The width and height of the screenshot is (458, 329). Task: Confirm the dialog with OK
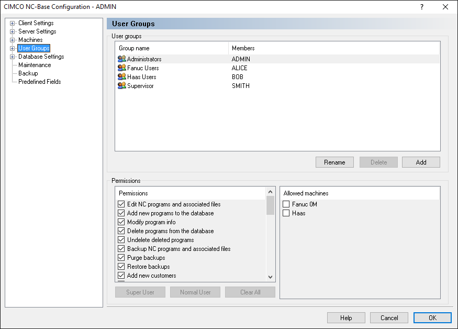[x=432, y=318]
